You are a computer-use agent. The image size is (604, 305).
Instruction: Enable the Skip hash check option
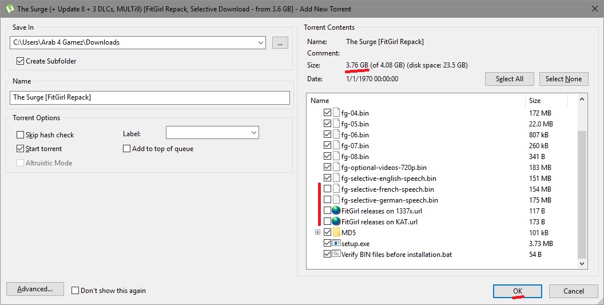point(21,135)
